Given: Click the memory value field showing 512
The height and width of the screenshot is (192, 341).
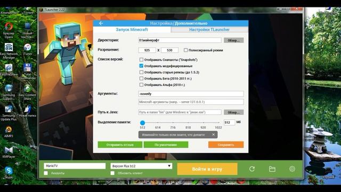Looking at the screenshot, I should pyautogui.click(x=229, y=122).
